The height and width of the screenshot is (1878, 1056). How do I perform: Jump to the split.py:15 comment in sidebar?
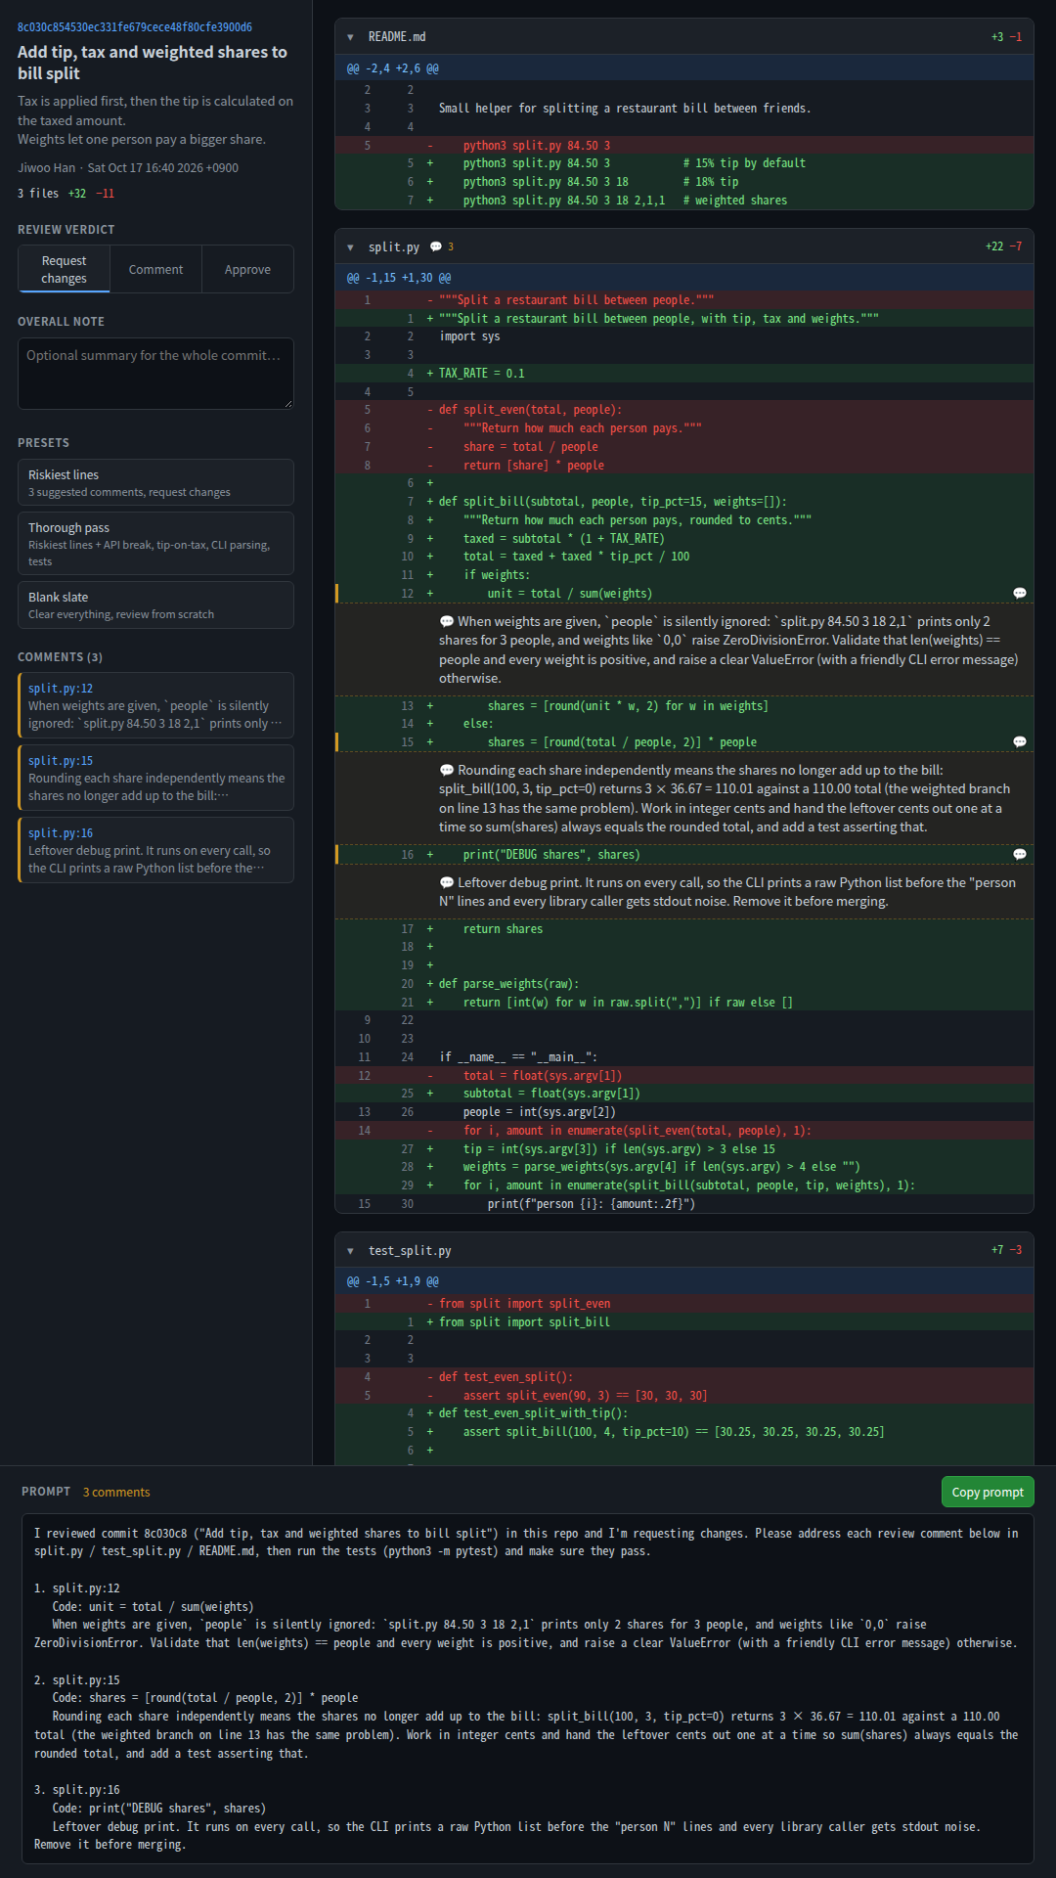tap(155, 778)
